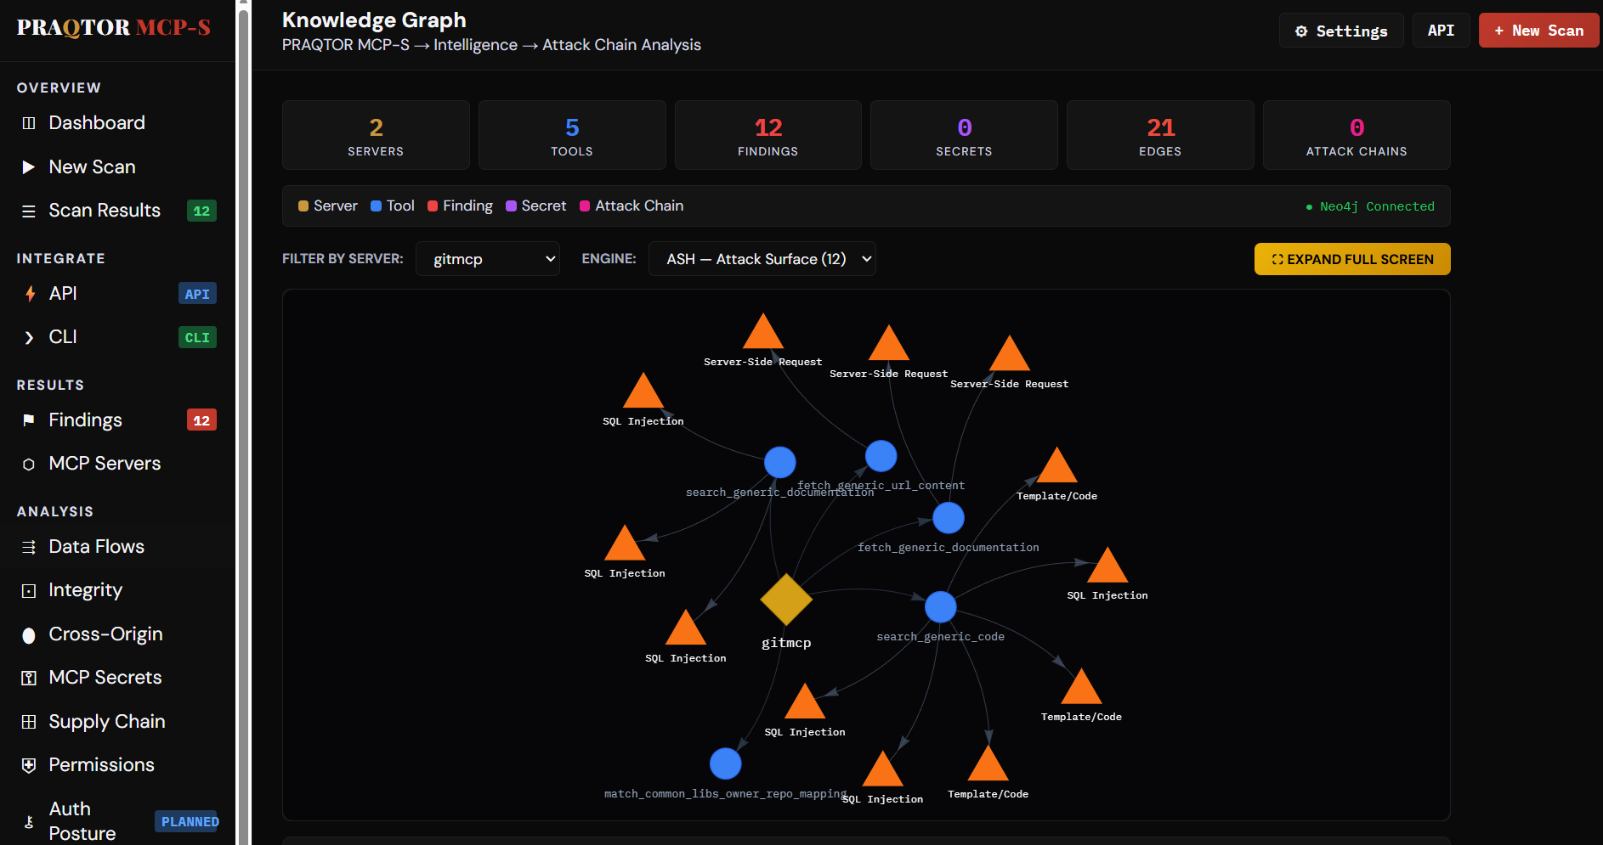This screenshot has width=1603, height=845.
Task: Open the MCP Servers panel icon
Action: click(x=29, y=463)
